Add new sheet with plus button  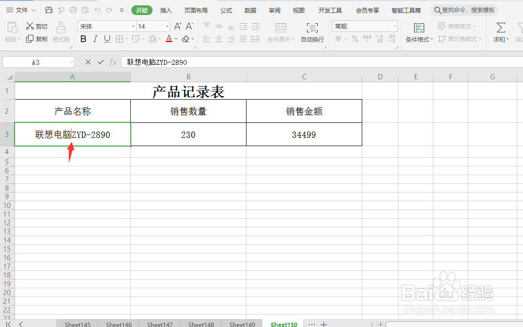pos(323,324)
